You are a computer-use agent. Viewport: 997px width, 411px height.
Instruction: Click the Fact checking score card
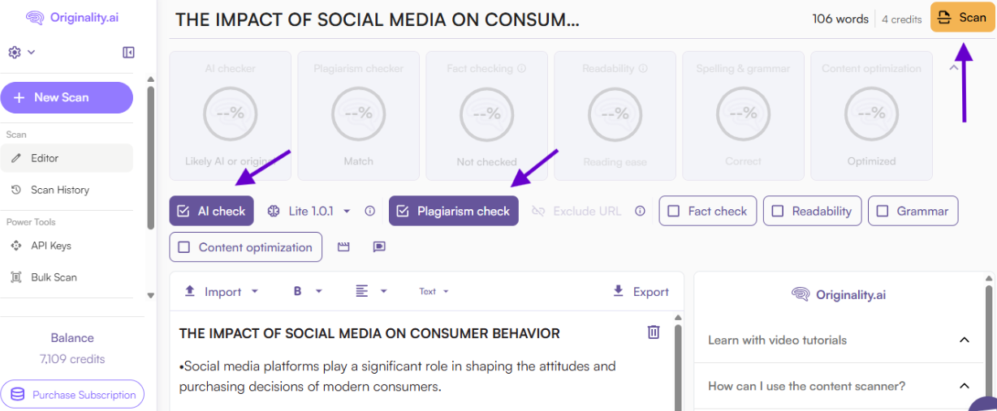[487, 115]
